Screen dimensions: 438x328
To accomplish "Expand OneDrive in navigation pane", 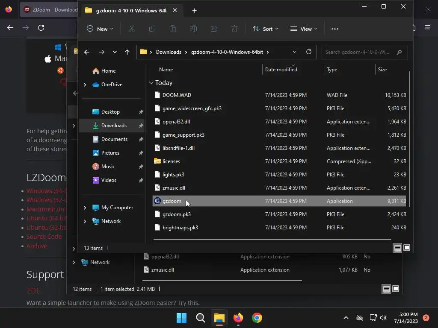I will 85,85.
